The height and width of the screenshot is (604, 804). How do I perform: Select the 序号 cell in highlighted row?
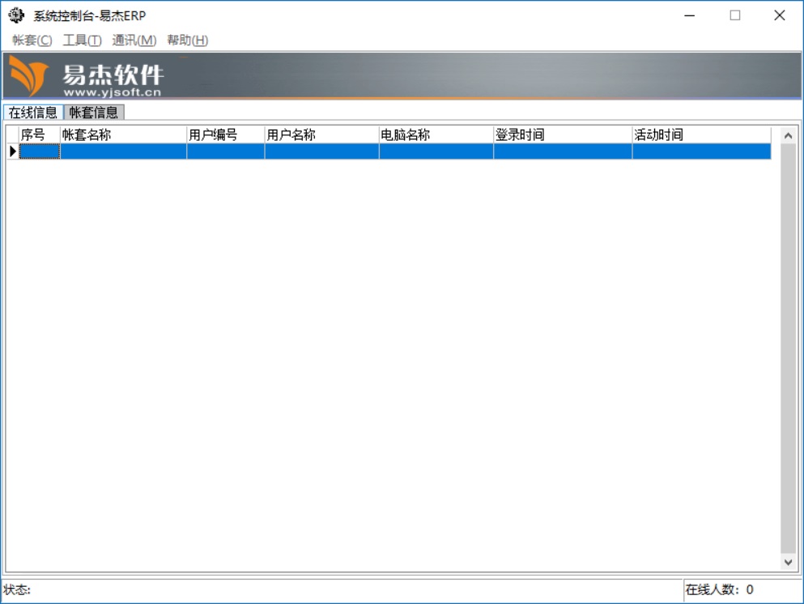coord(40,151)
